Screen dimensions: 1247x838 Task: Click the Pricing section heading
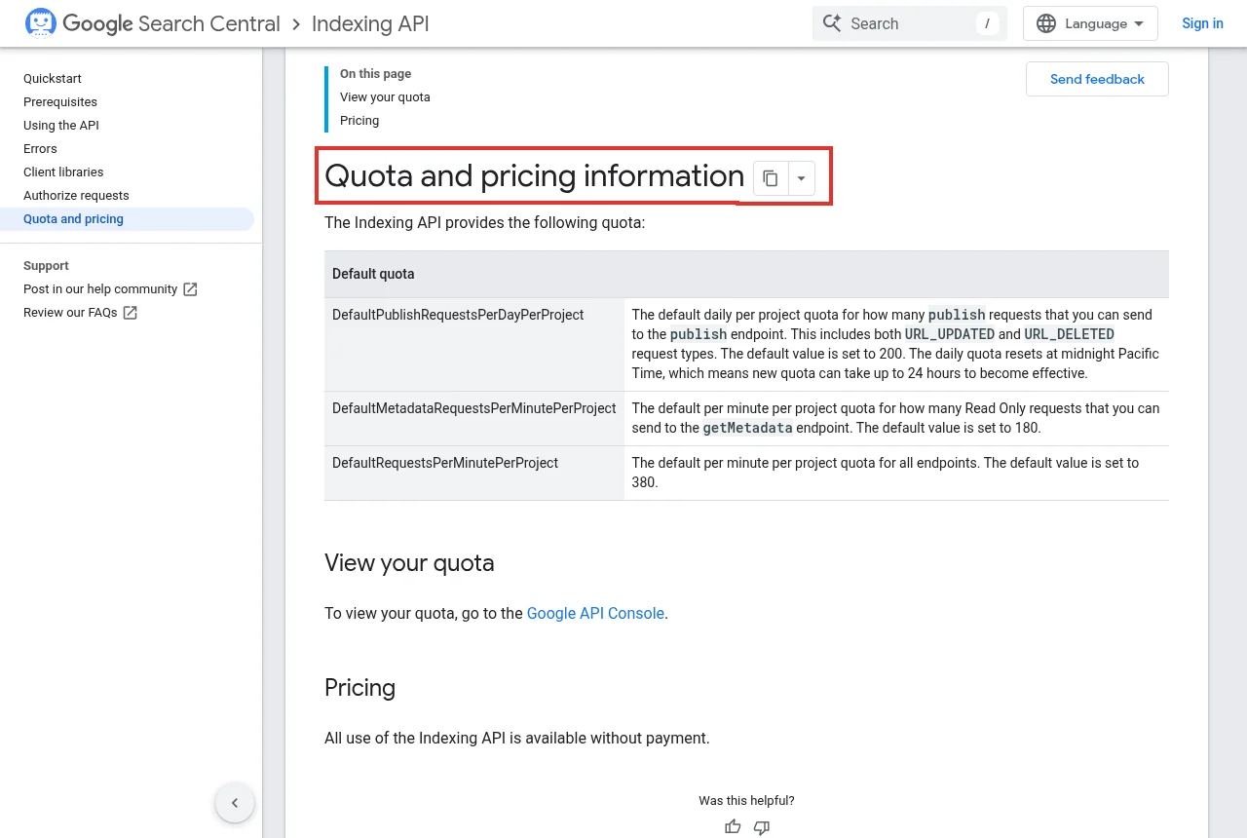(359, 688)
